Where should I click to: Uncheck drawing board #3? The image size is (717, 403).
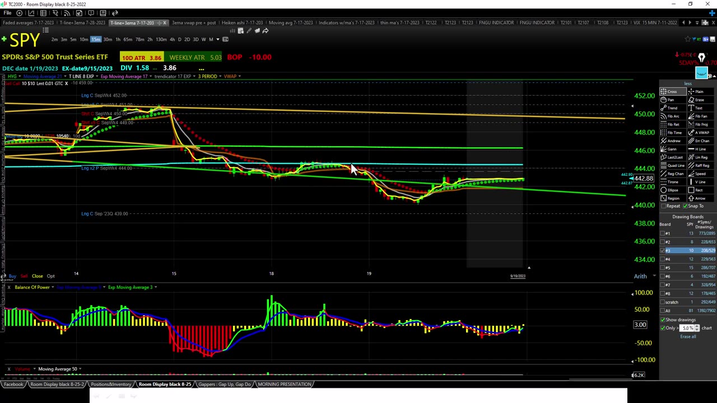[x=663, y=250]
